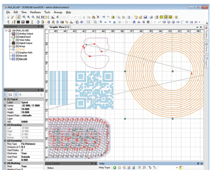Collapse the [2] Boundary section
Screen dimensions: 213x170
5,125
